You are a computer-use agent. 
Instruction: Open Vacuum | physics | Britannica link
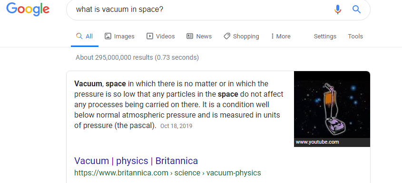(136, 161)
